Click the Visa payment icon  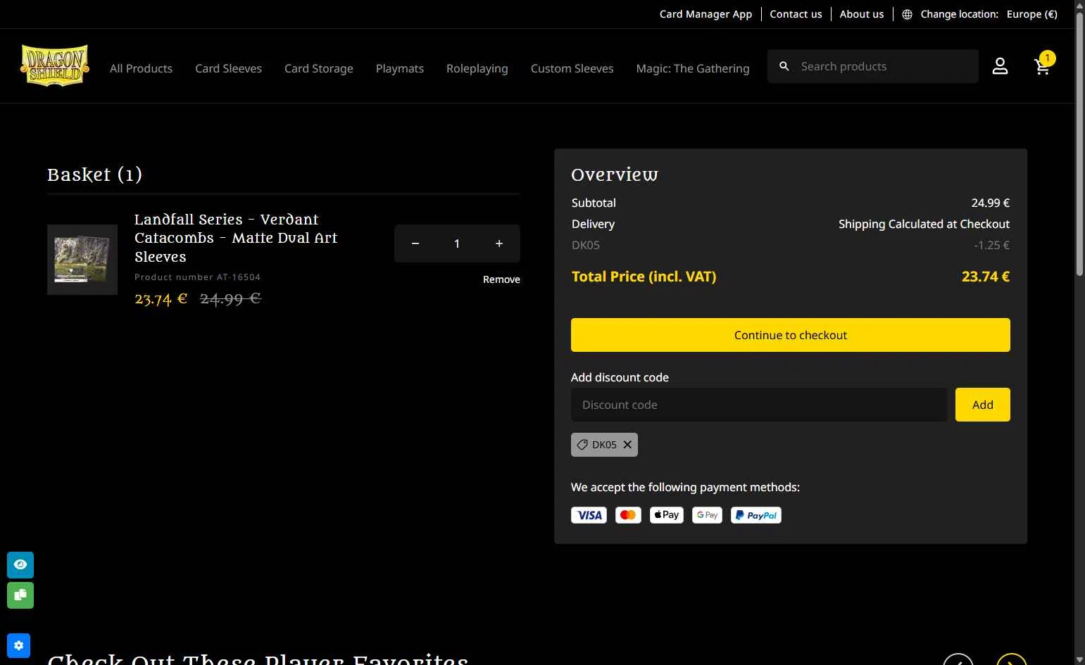589,515
